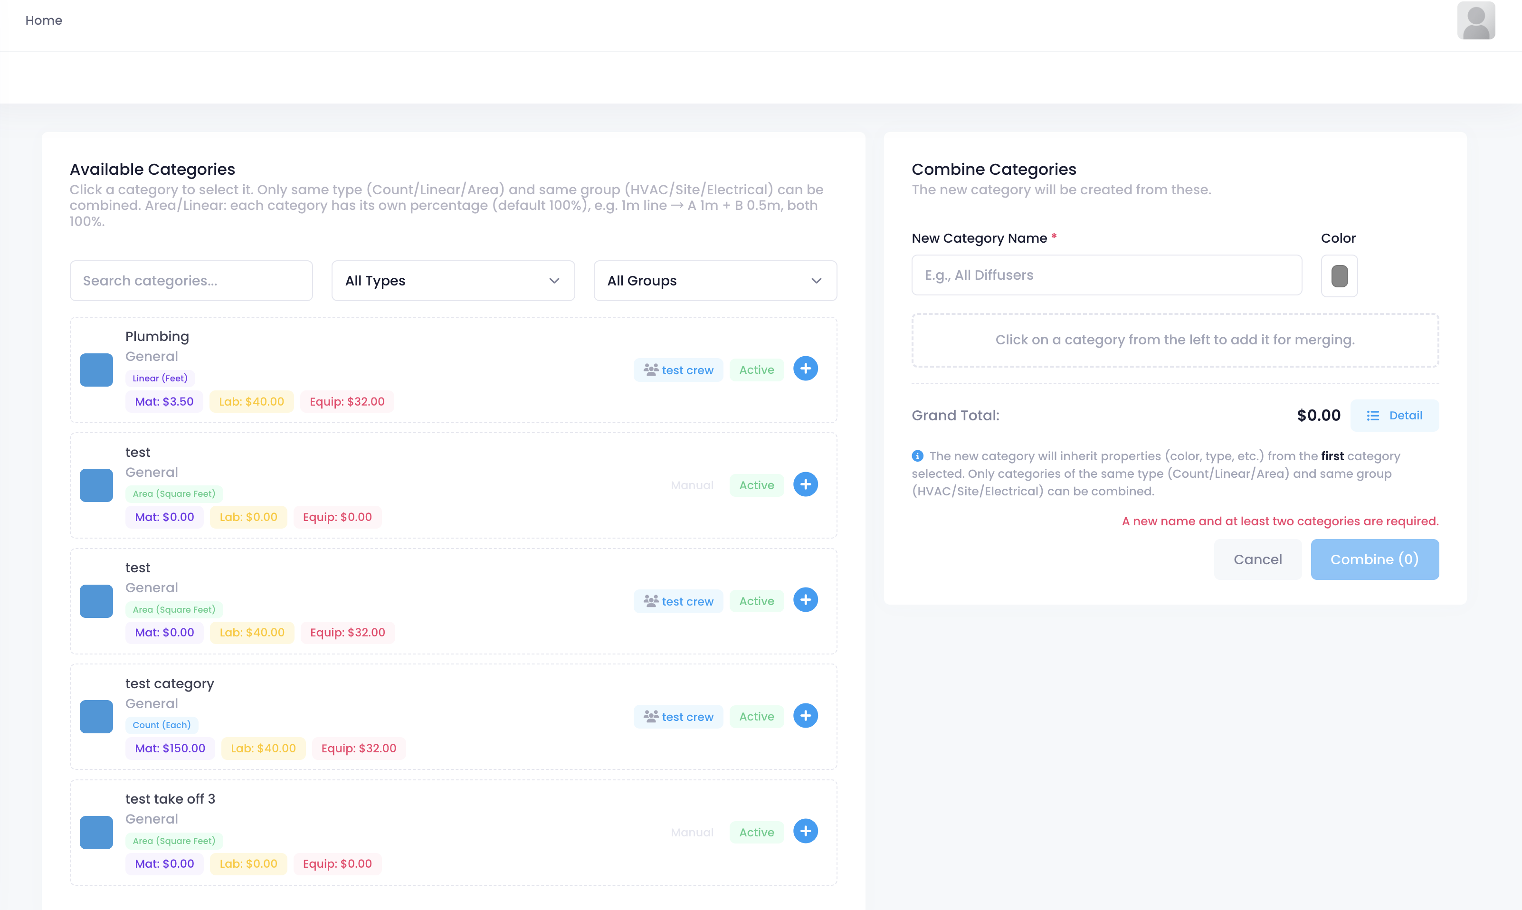
Task: Click the user avatar profile icon
Action: point(1475,21)
